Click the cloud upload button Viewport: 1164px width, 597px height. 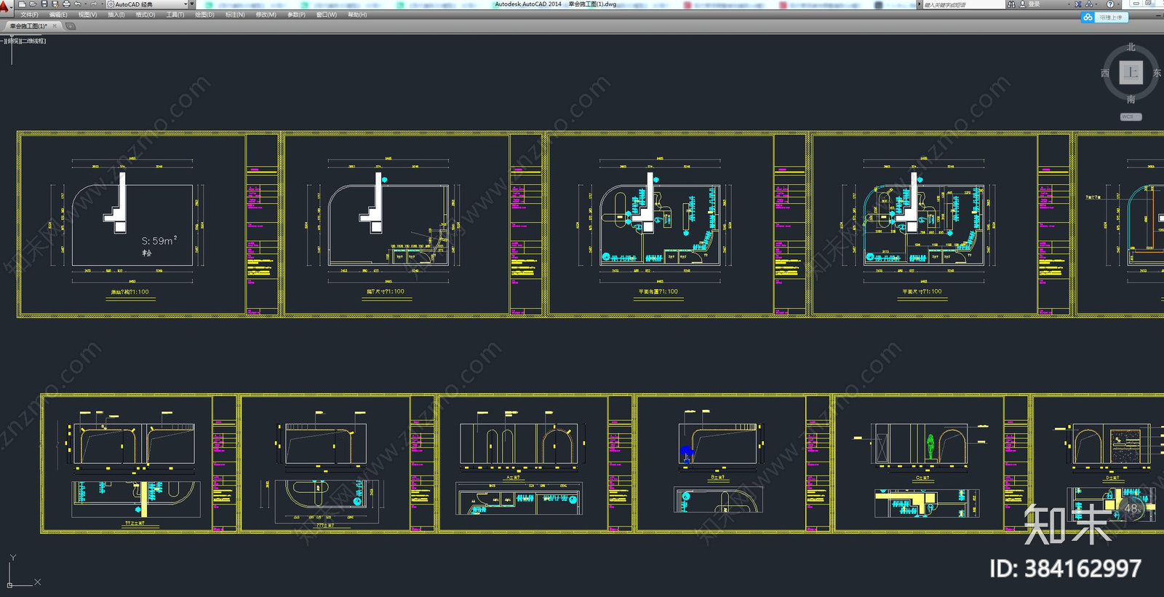1104,17
